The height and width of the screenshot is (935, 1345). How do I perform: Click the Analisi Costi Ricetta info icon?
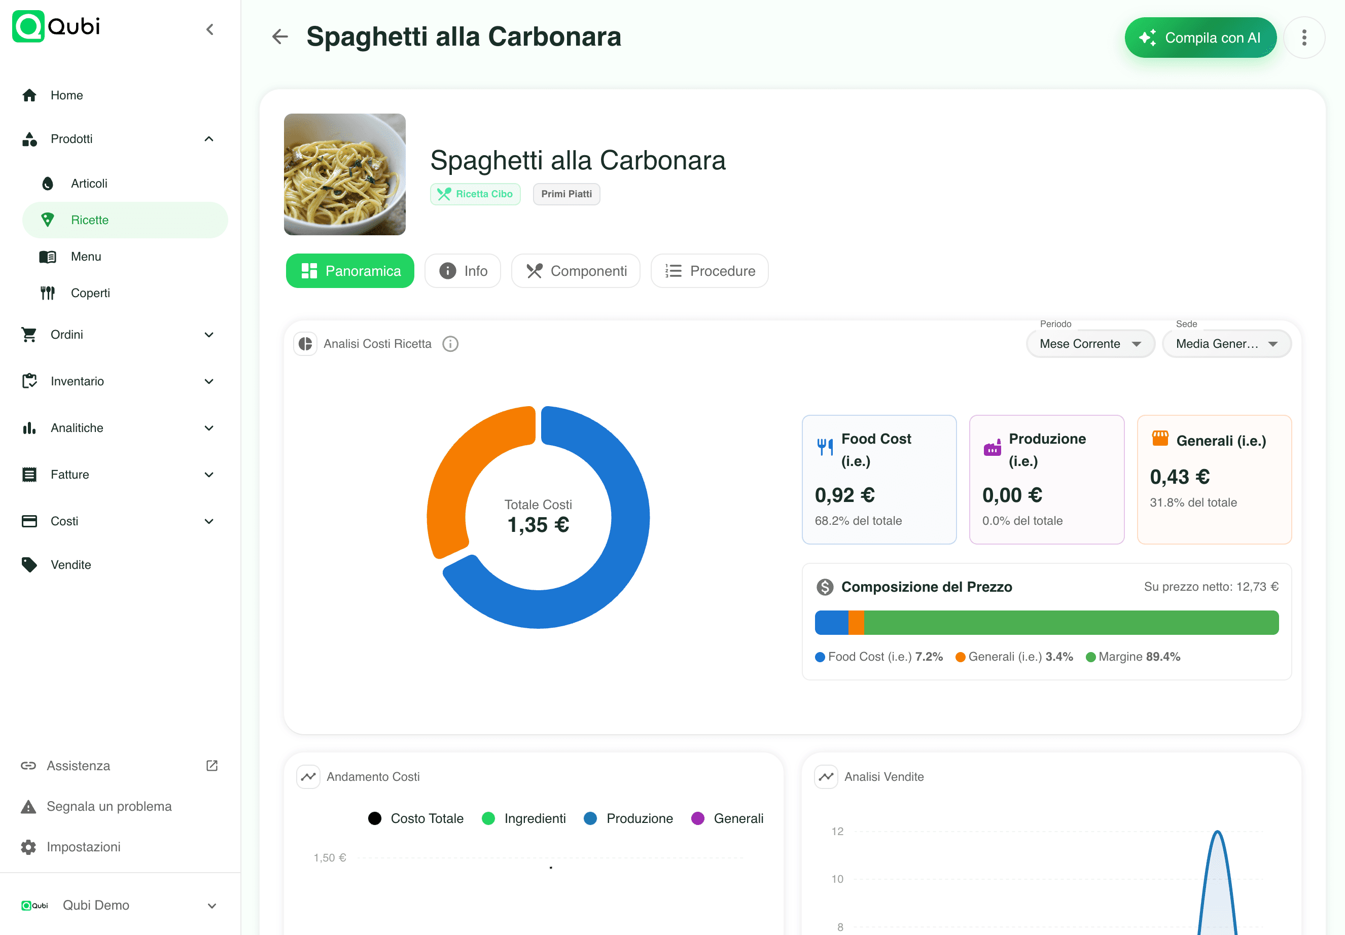pos(450,343)
